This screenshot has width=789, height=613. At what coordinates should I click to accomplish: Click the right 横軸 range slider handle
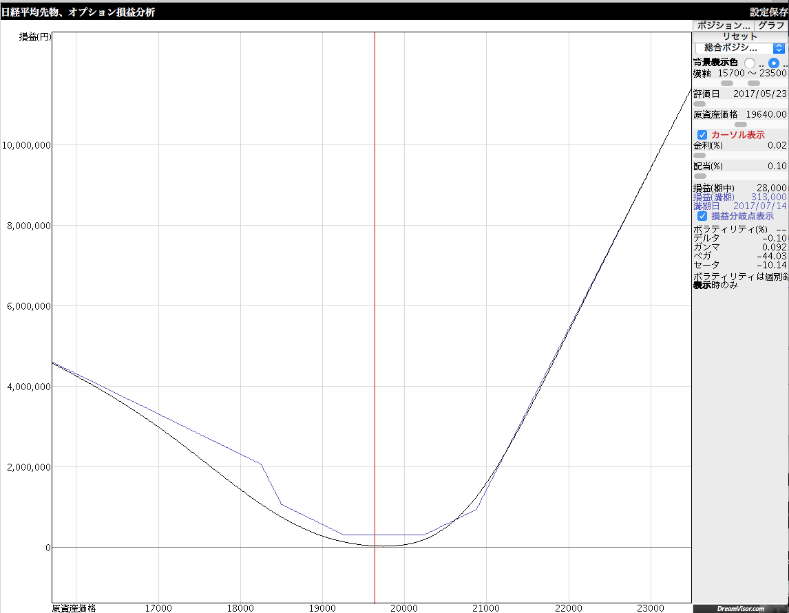[754, 83]
